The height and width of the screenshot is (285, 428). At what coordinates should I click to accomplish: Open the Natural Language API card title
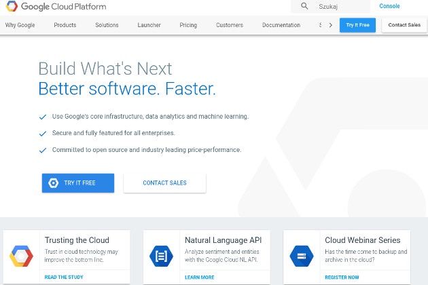[223, 240]
